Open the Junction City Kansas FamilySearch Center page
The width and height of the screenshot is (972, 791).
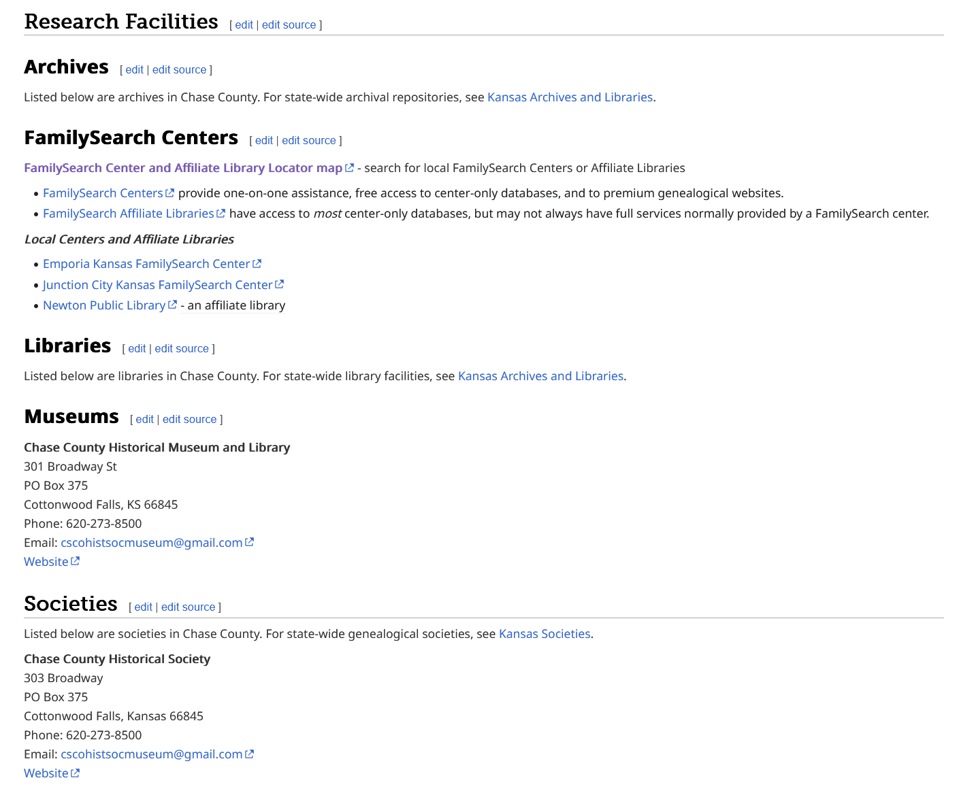click(x=158, y=284)
